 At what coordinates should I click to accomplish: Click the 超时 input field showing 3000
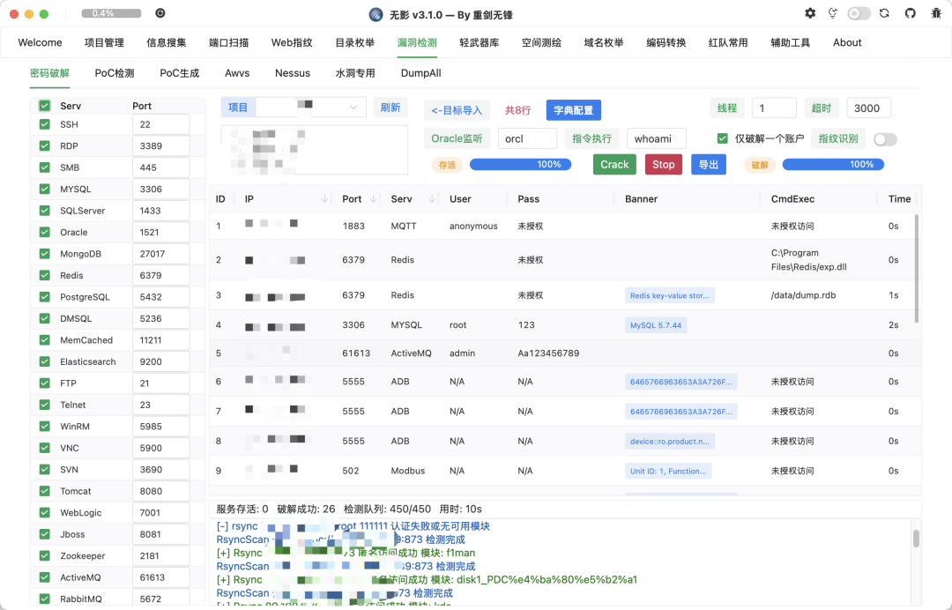point(868,108)
